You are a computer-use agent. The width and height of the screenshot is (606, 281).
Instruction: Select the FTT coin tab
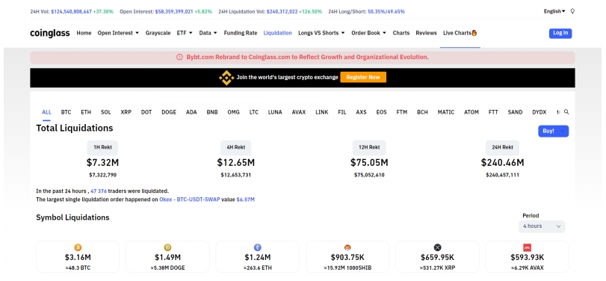point(493,112)
